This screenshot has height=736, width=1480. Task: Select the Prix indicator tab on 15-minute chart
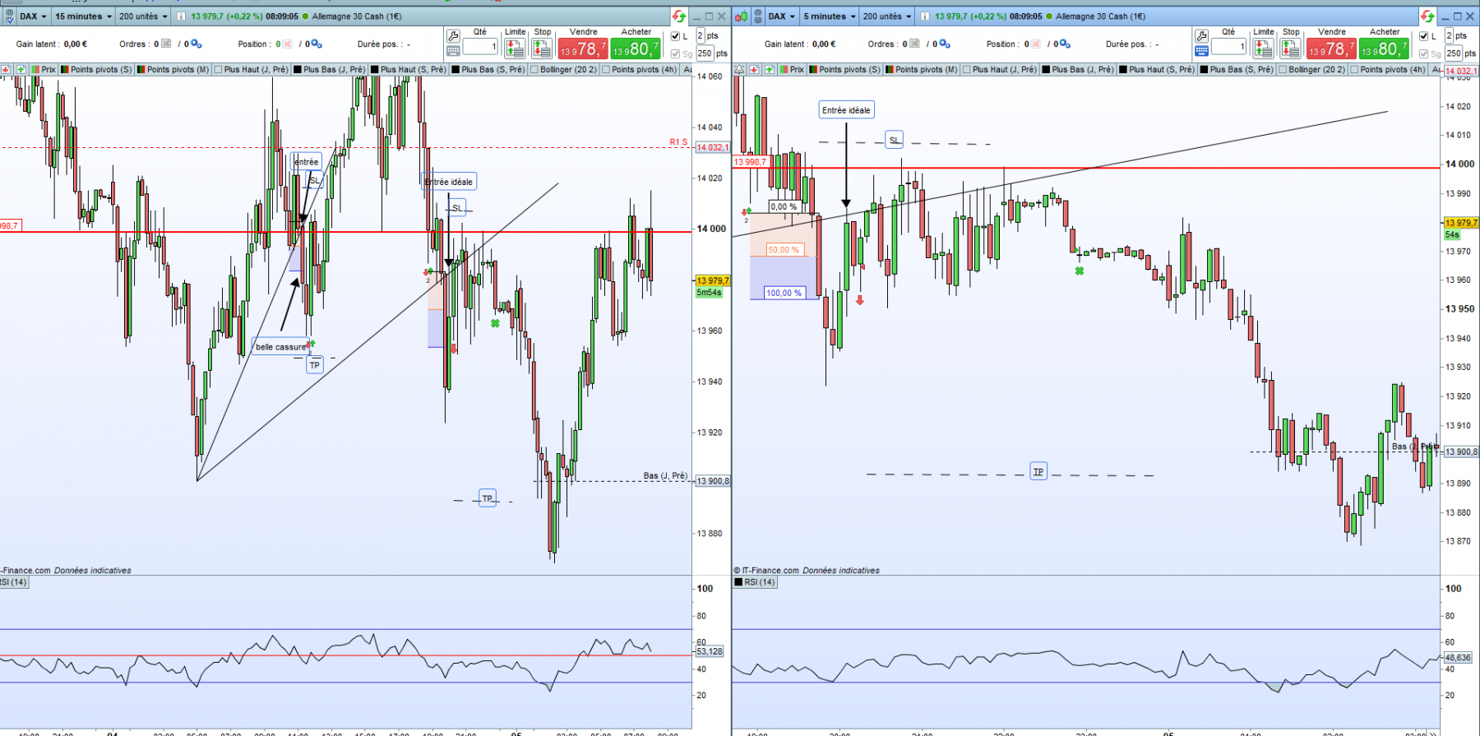[x=44, y=70]
